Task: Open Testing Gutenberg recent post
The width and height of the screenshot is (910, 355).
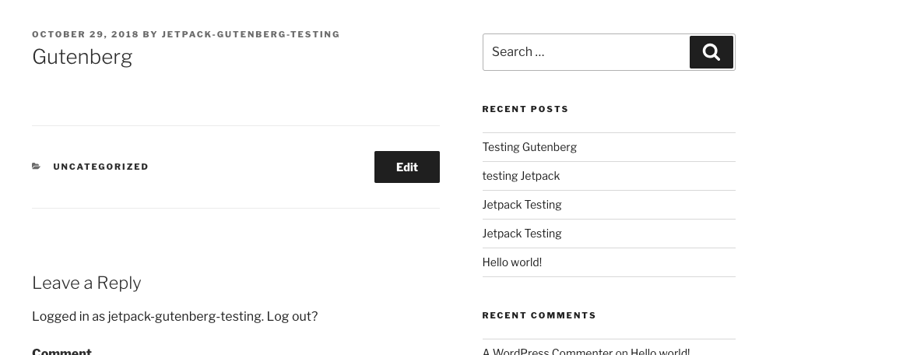Action: tap(529, 147)
